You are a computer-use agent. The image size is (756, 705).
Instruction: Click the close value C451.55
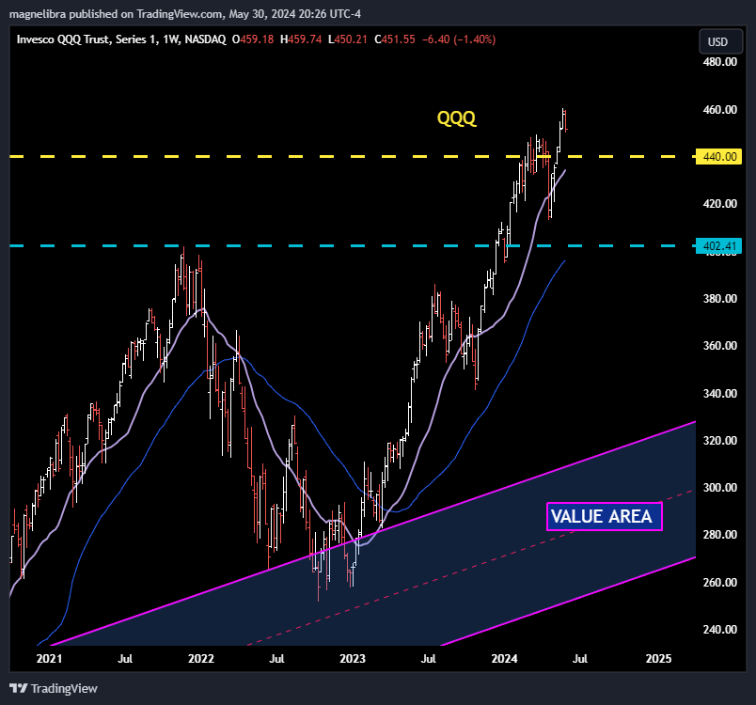pos(394,39)
